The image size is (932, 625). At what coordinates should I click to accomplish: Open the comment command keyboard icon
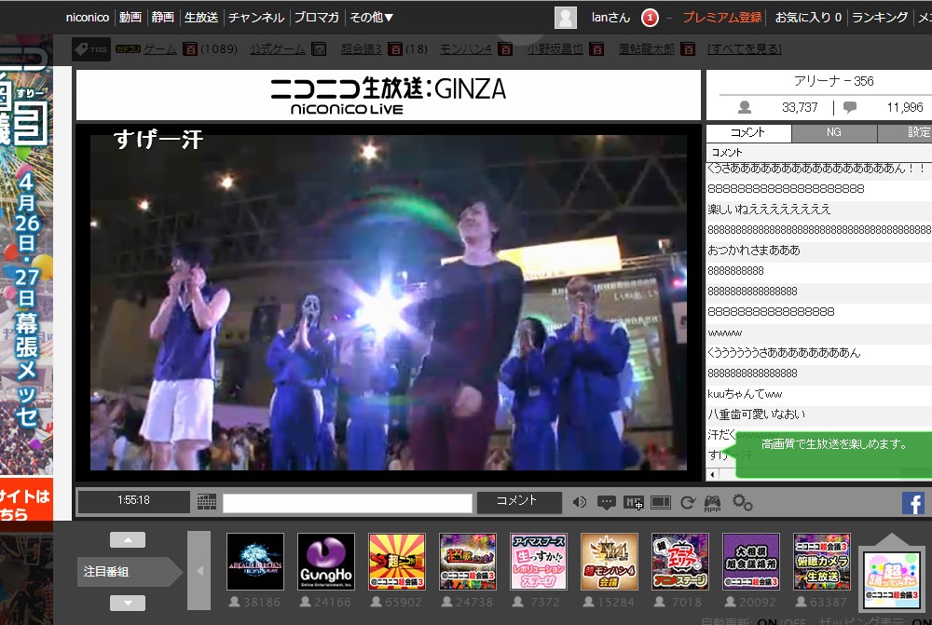(x=206, y=502)
